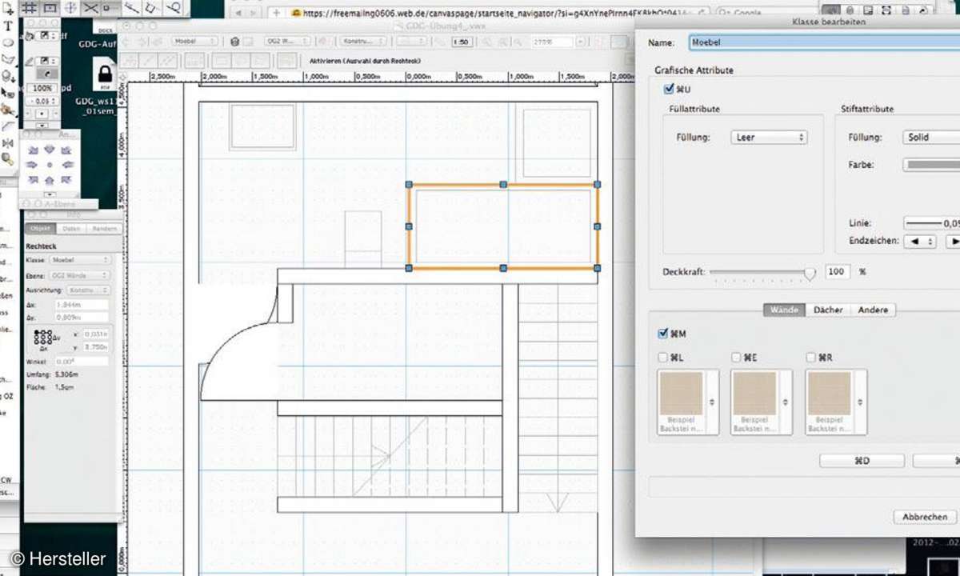Image resolution: width=960 pixels, height=576 pixels.
Task: Toggle the ⌘U checkbox under Grafische Attribute
Action: pyautogui.click(x=669, y=89)
